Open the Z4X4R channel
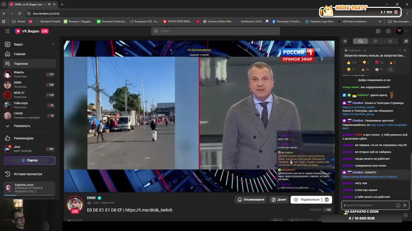This screenshot has height=231, width=412. (x=29, y=116)
